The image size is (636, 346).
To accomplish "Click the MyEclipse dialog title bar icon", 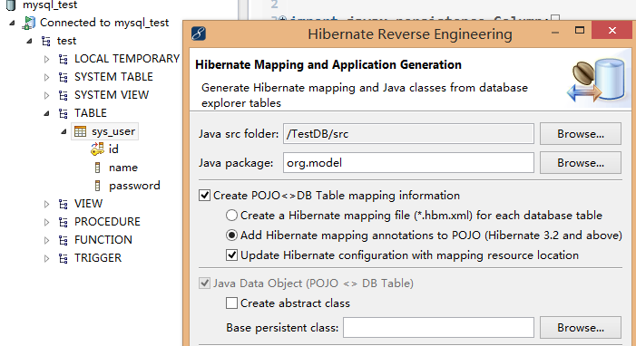I will pyautogui.click(x=199, y=34).
